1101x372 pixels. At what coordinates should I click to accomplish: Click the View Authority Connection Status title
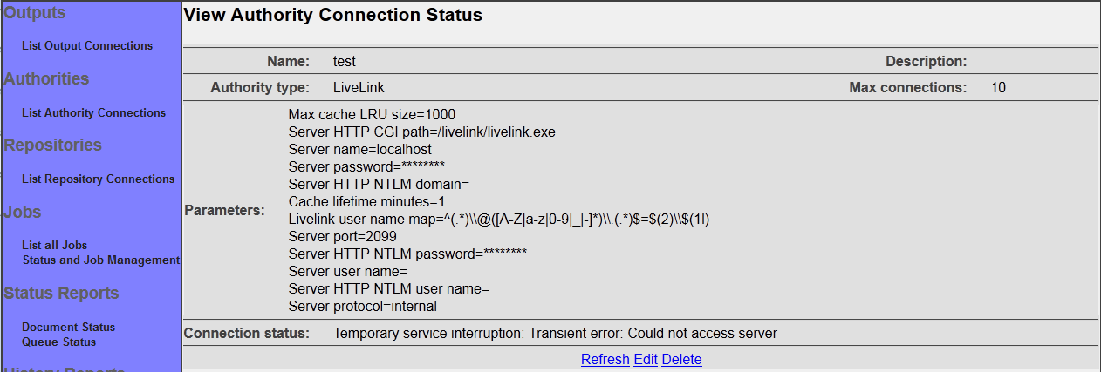pos(333,16)
